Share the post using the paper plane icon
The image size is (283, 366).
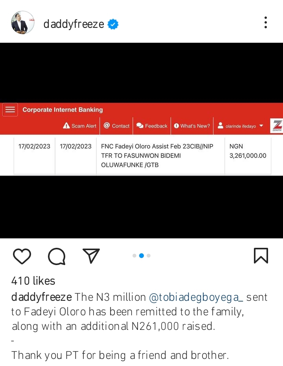click(x=91, y=256)
